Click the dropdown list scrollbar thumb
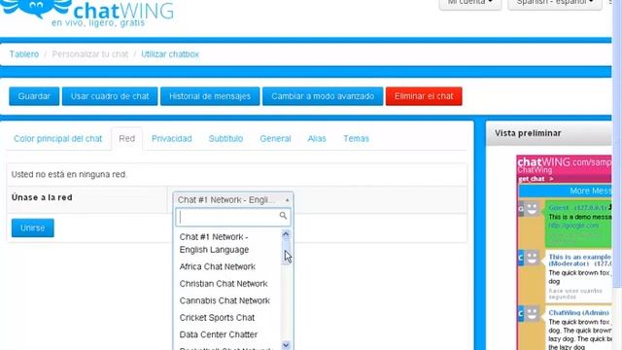Image resolution: width=622 pixels, height=350 pixels. click(x=286, y=252)
